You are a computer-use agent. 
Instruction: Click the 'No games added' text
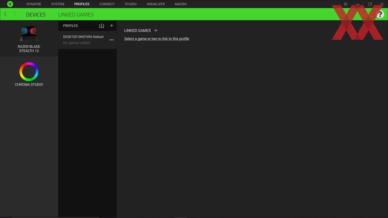[x=76, y=43]
